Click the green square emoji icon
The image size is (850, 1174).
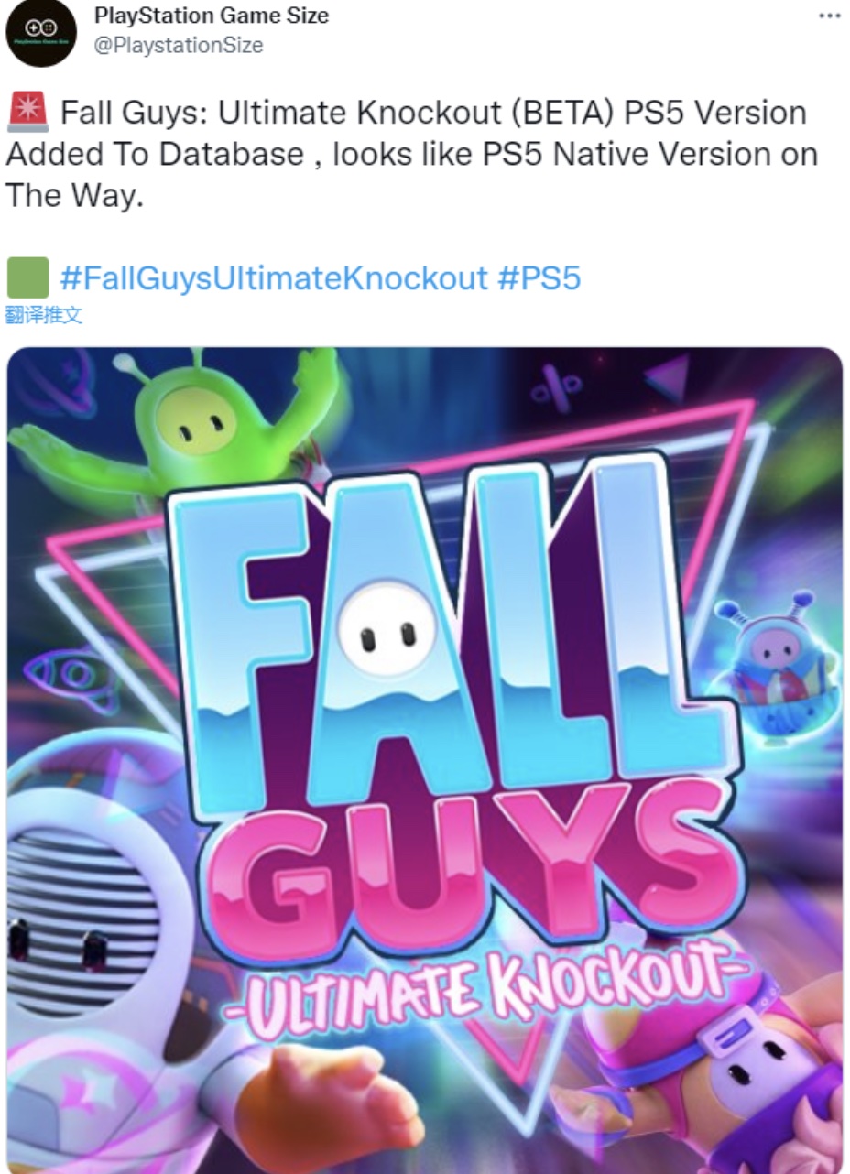[x=27, y=277]
